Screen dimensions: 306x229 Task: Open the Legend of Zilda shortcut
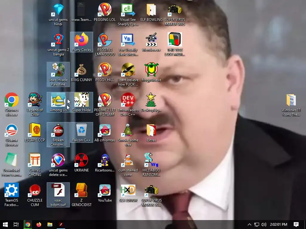coord(35,105)
